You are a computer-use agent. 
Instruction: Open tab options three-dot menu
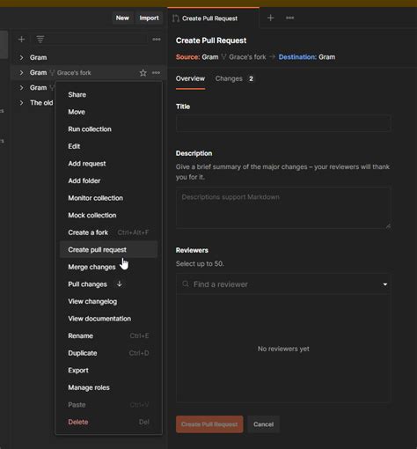pyautogui.click(x=289, y=18)
